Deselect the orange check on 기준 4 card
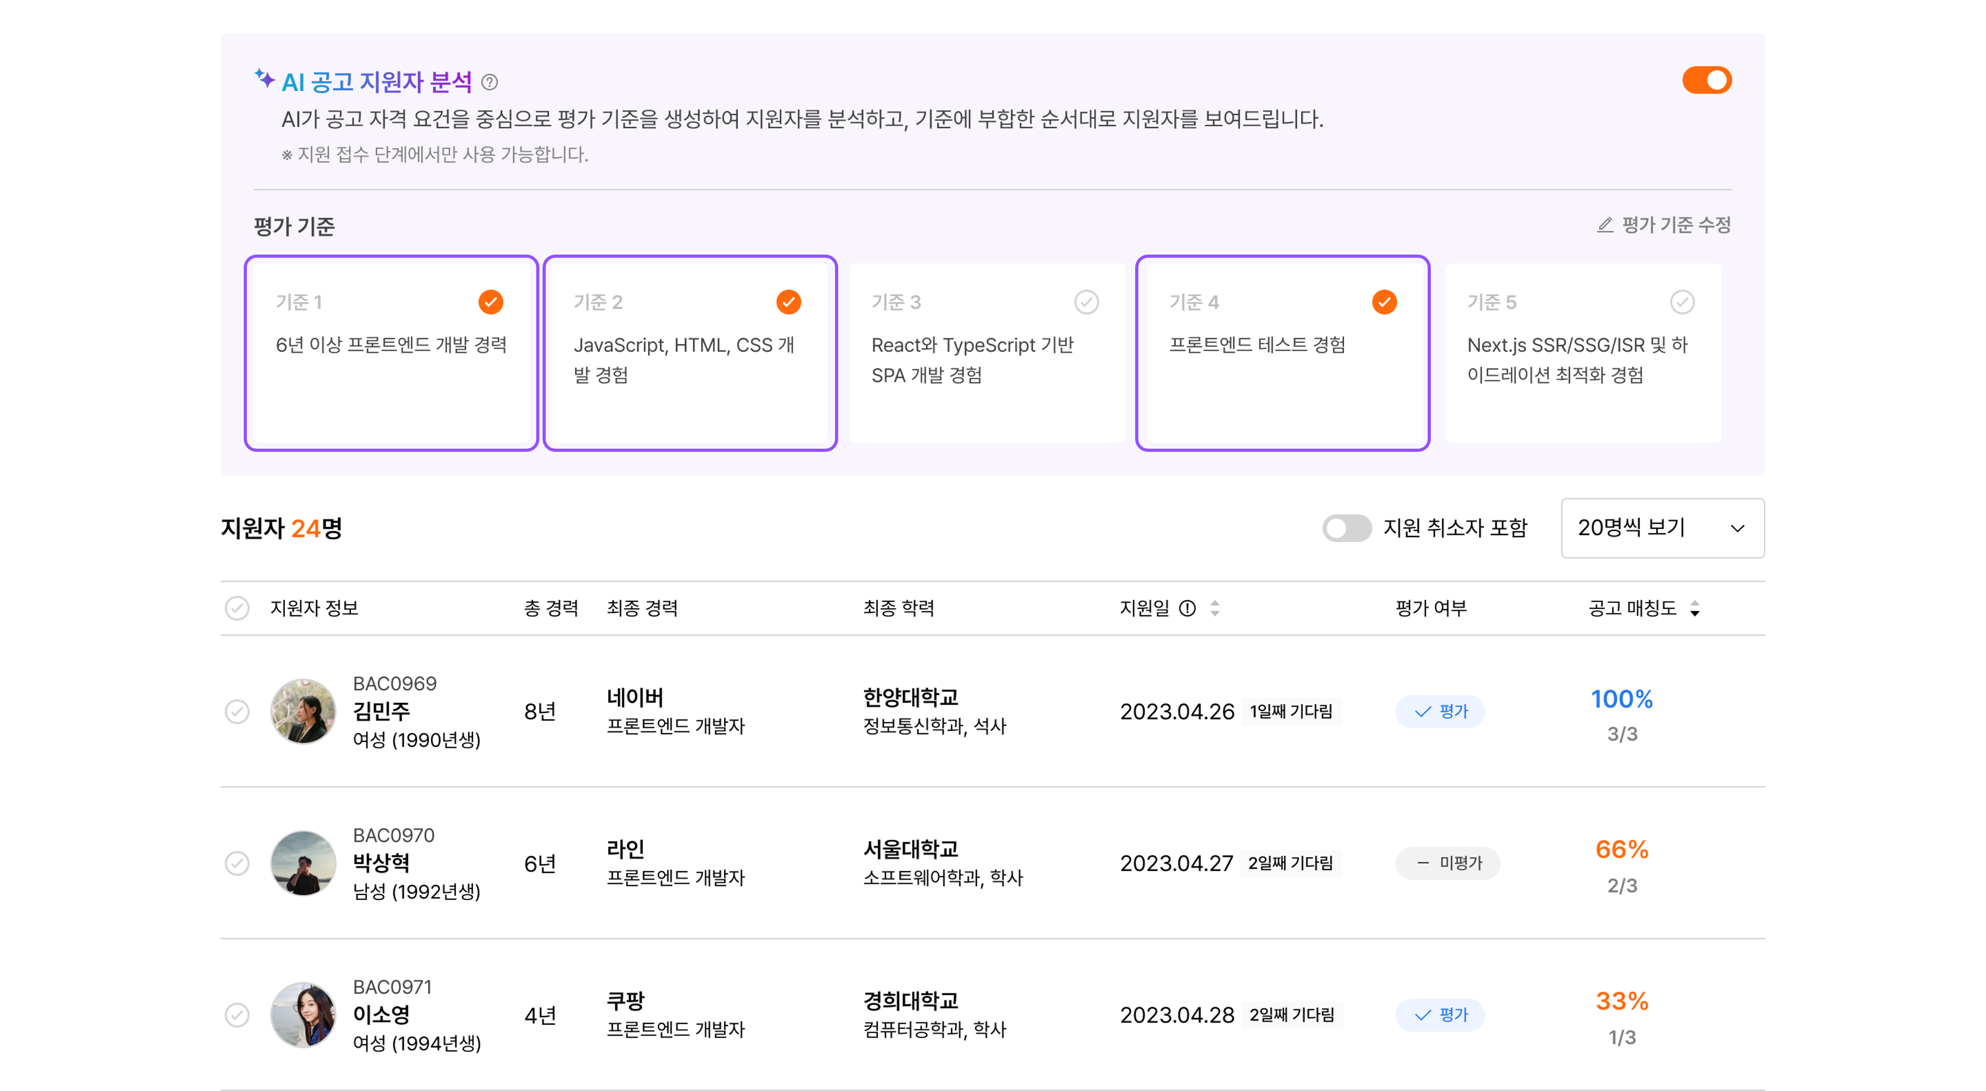This screenshot has width=1986, height=1091. coord(1385,302)
